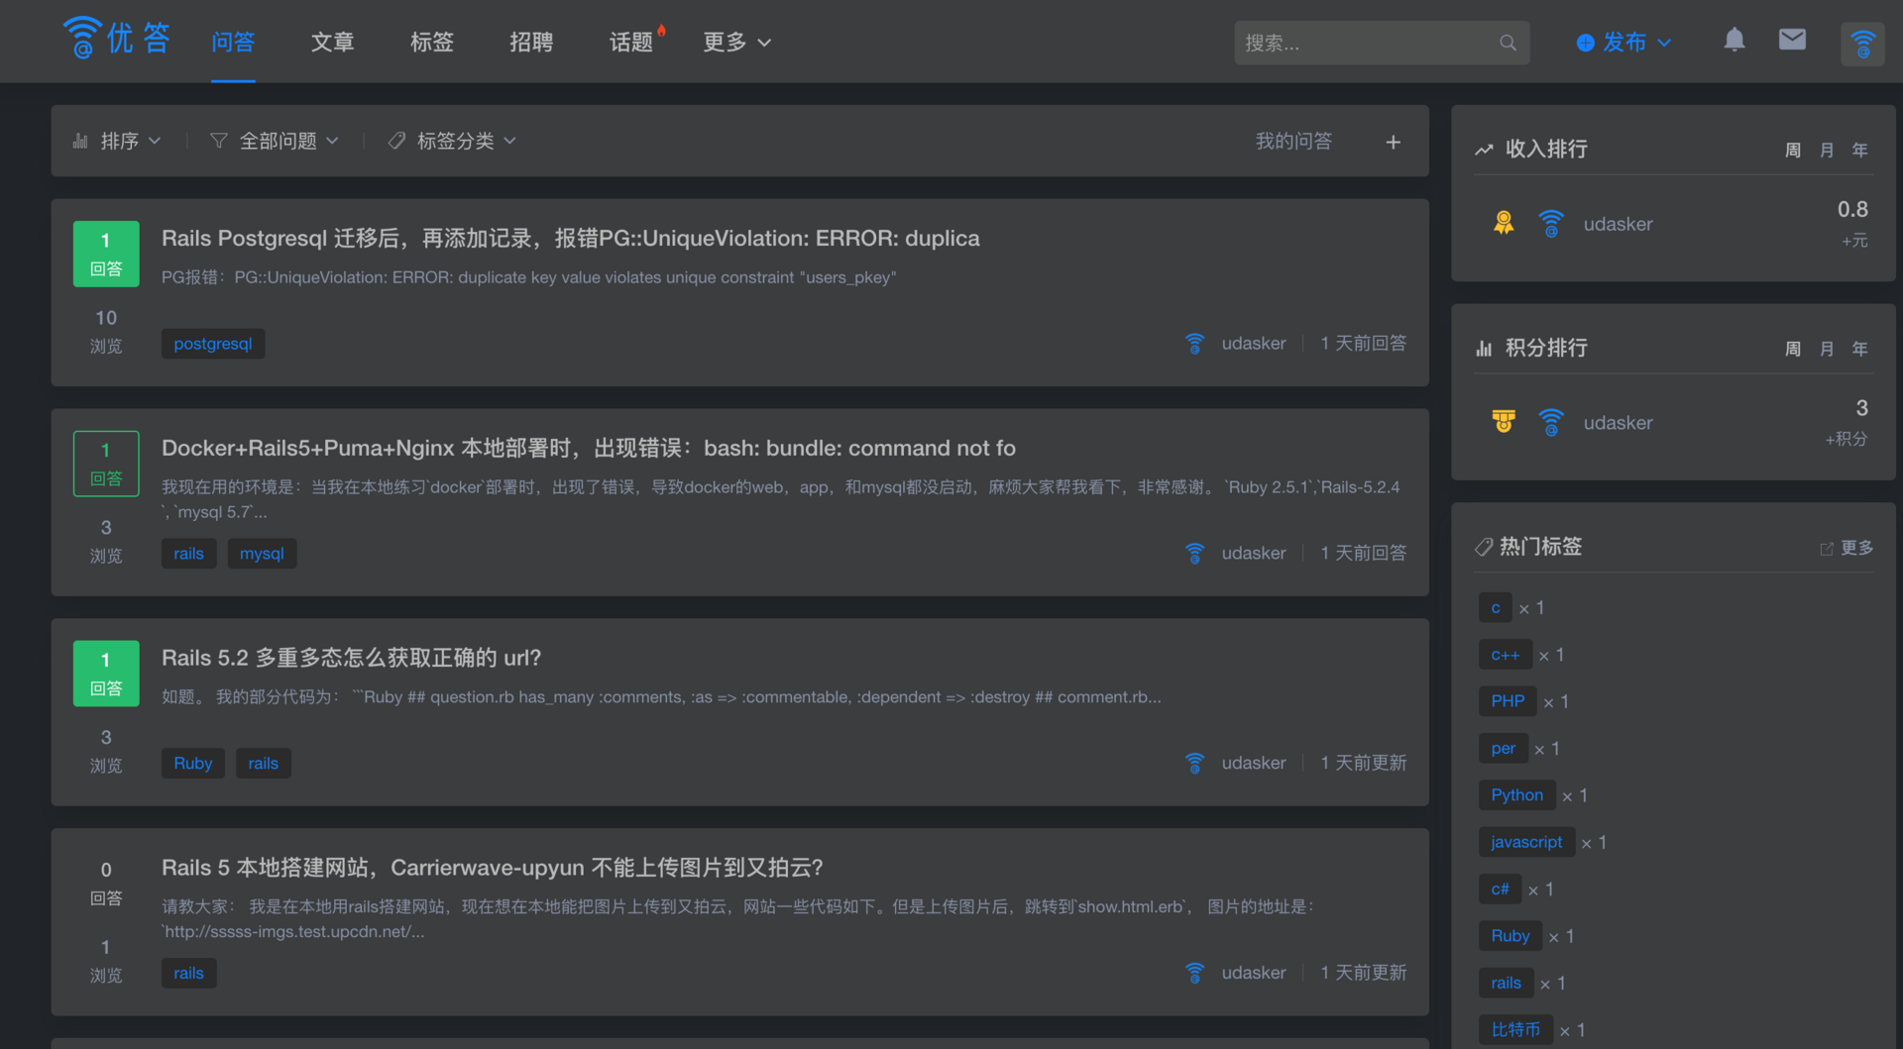
Task: Click udasker avatar in 积分排行
Action: tap(1551, 423)
